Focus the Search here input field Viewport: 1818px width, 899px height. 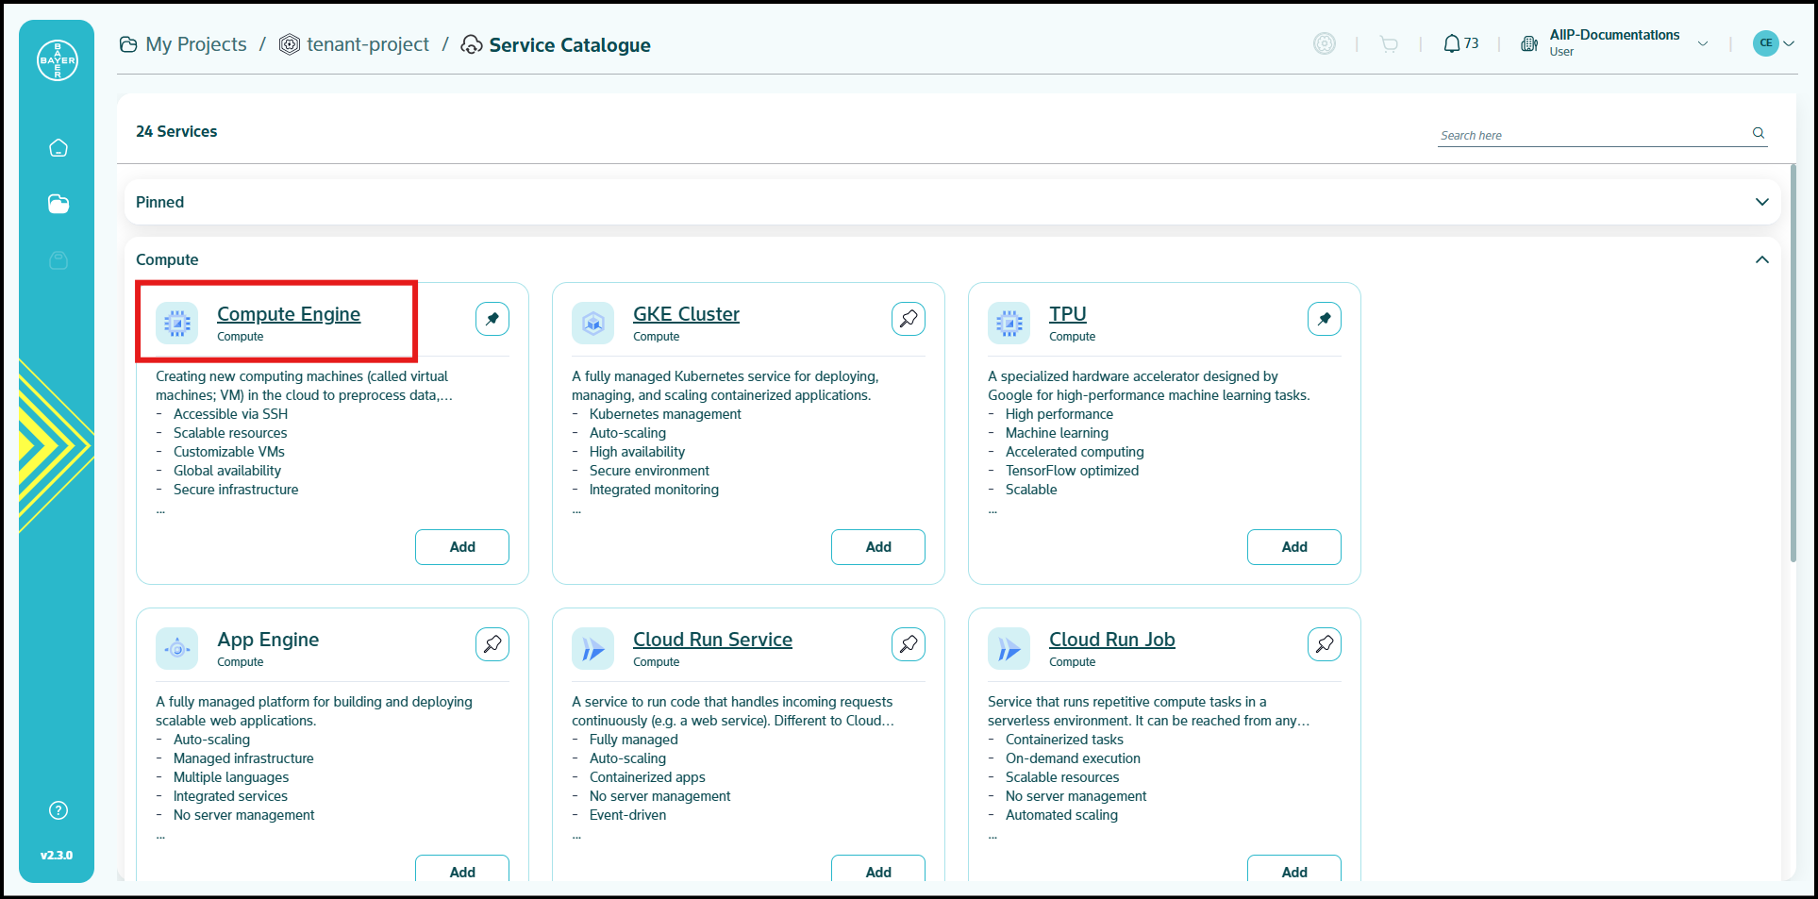click(1592, 135)
